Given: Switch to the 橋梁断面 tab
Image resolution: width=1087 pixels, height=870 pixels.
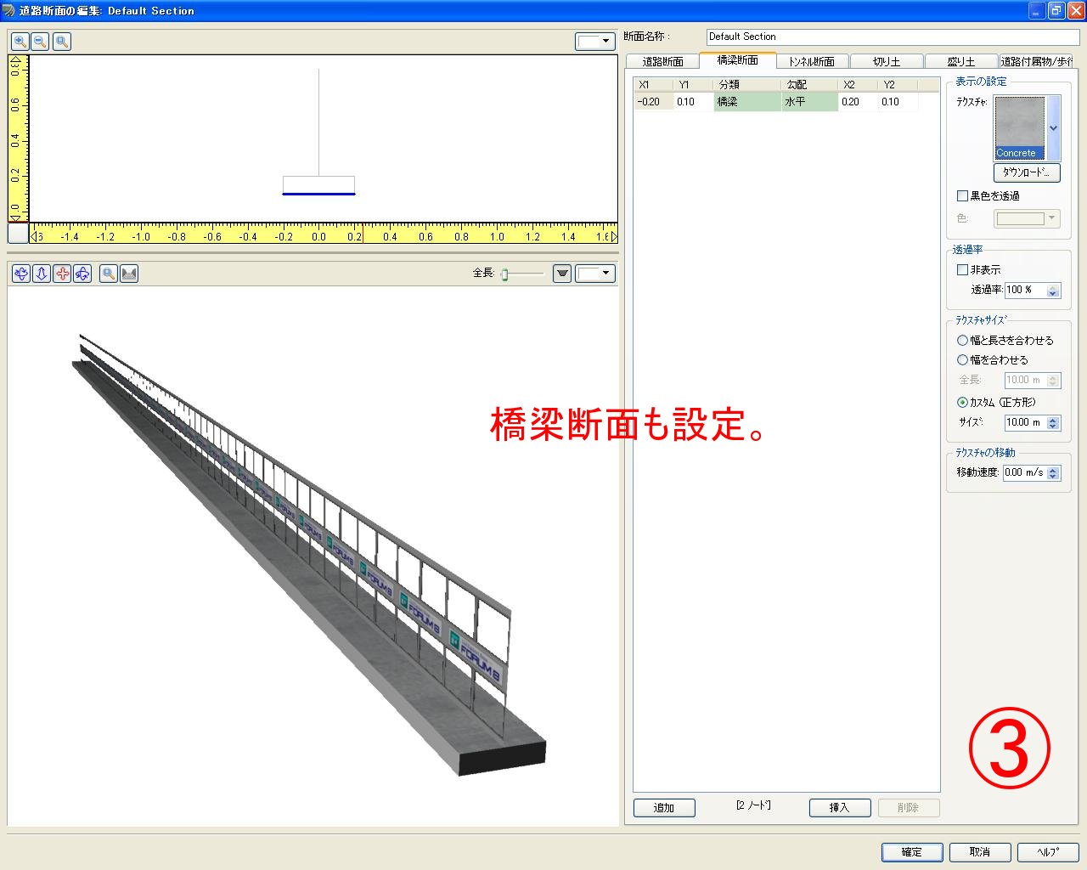Looking at the screenshot, I should pos(737,60).
